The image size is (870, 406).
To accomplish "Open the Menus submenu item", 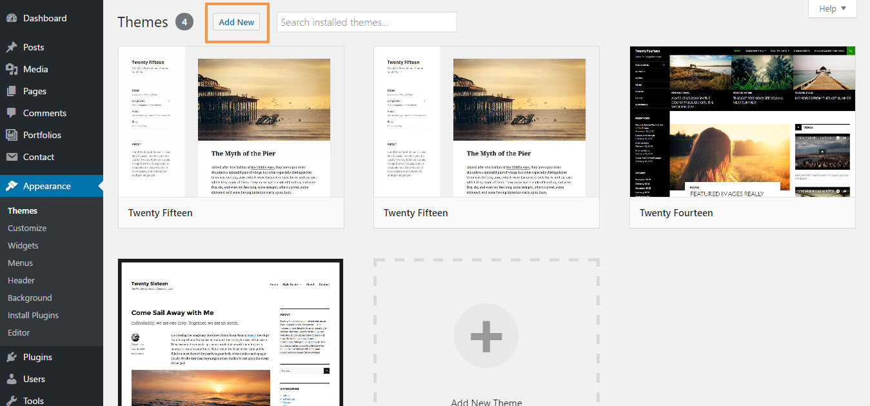I will 21,263.
